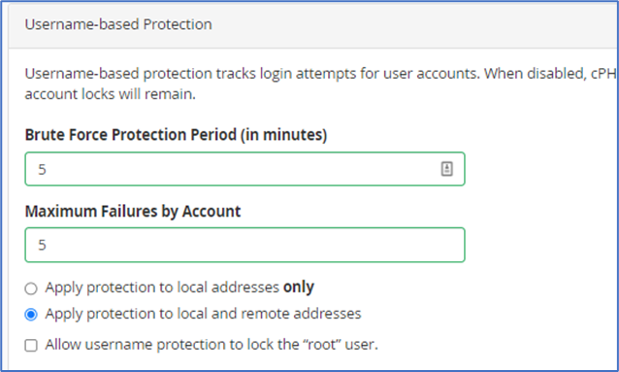Click the gray header bar right of the title
Viewport: 619px width, 372px height.
(x=414, y=24)
